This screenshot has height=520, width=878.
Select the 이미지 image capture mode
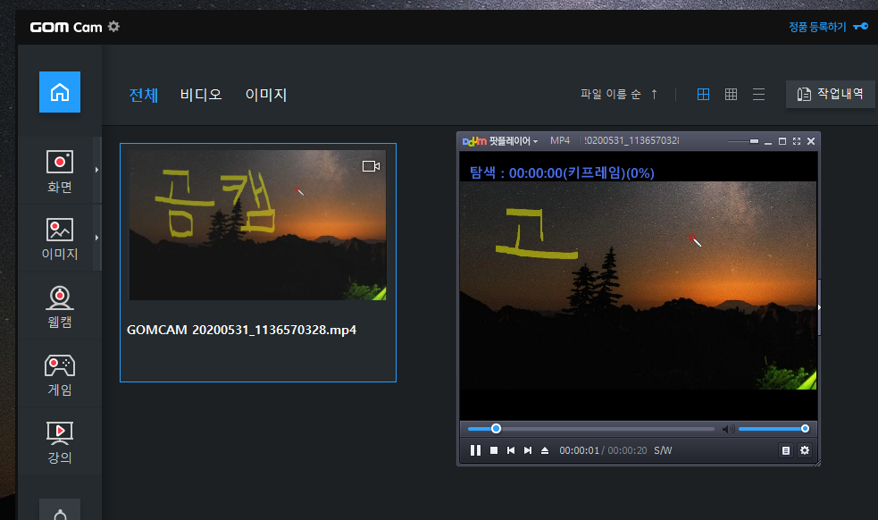tap(59, 239)
